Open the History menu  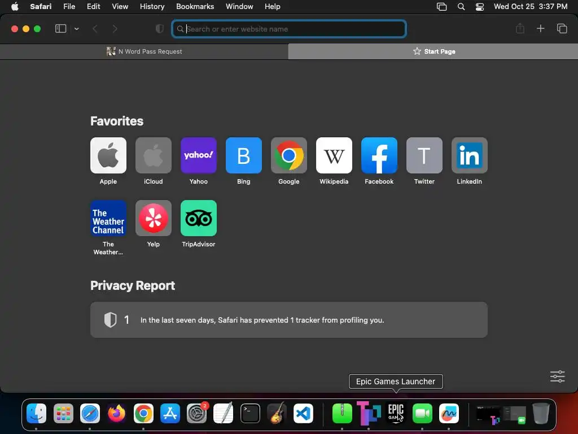(x=152, y=6)
